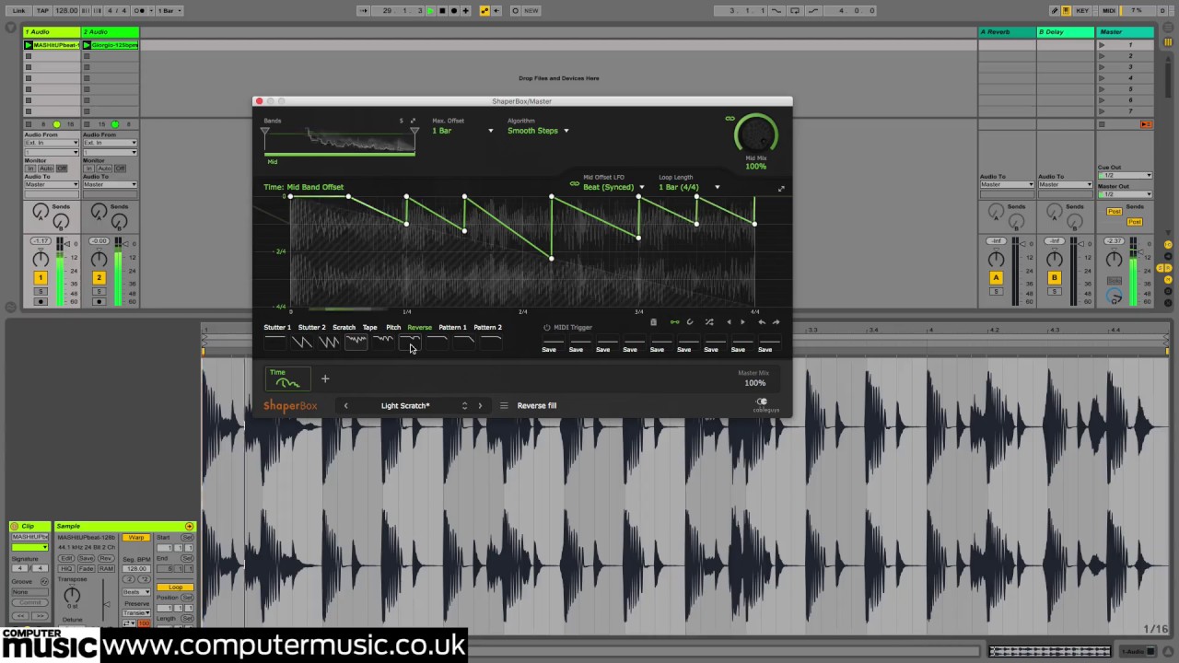Open the ShaperBox hamburger menu

(x=504, y=405)
